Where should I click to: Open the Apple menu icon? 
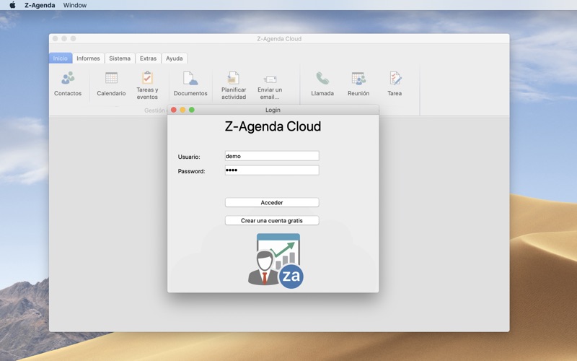click(x=12, y=5)
